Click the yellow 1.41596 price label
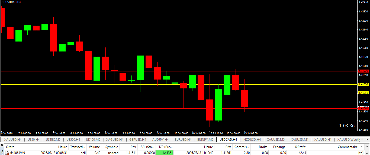Viewport: 370px width, 155px height. [363, 84]
